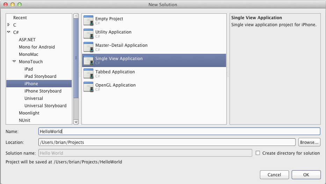This screenshot has height=184, width=326.
Task: Click the Empty Project template icon
Action: (88, 21)
